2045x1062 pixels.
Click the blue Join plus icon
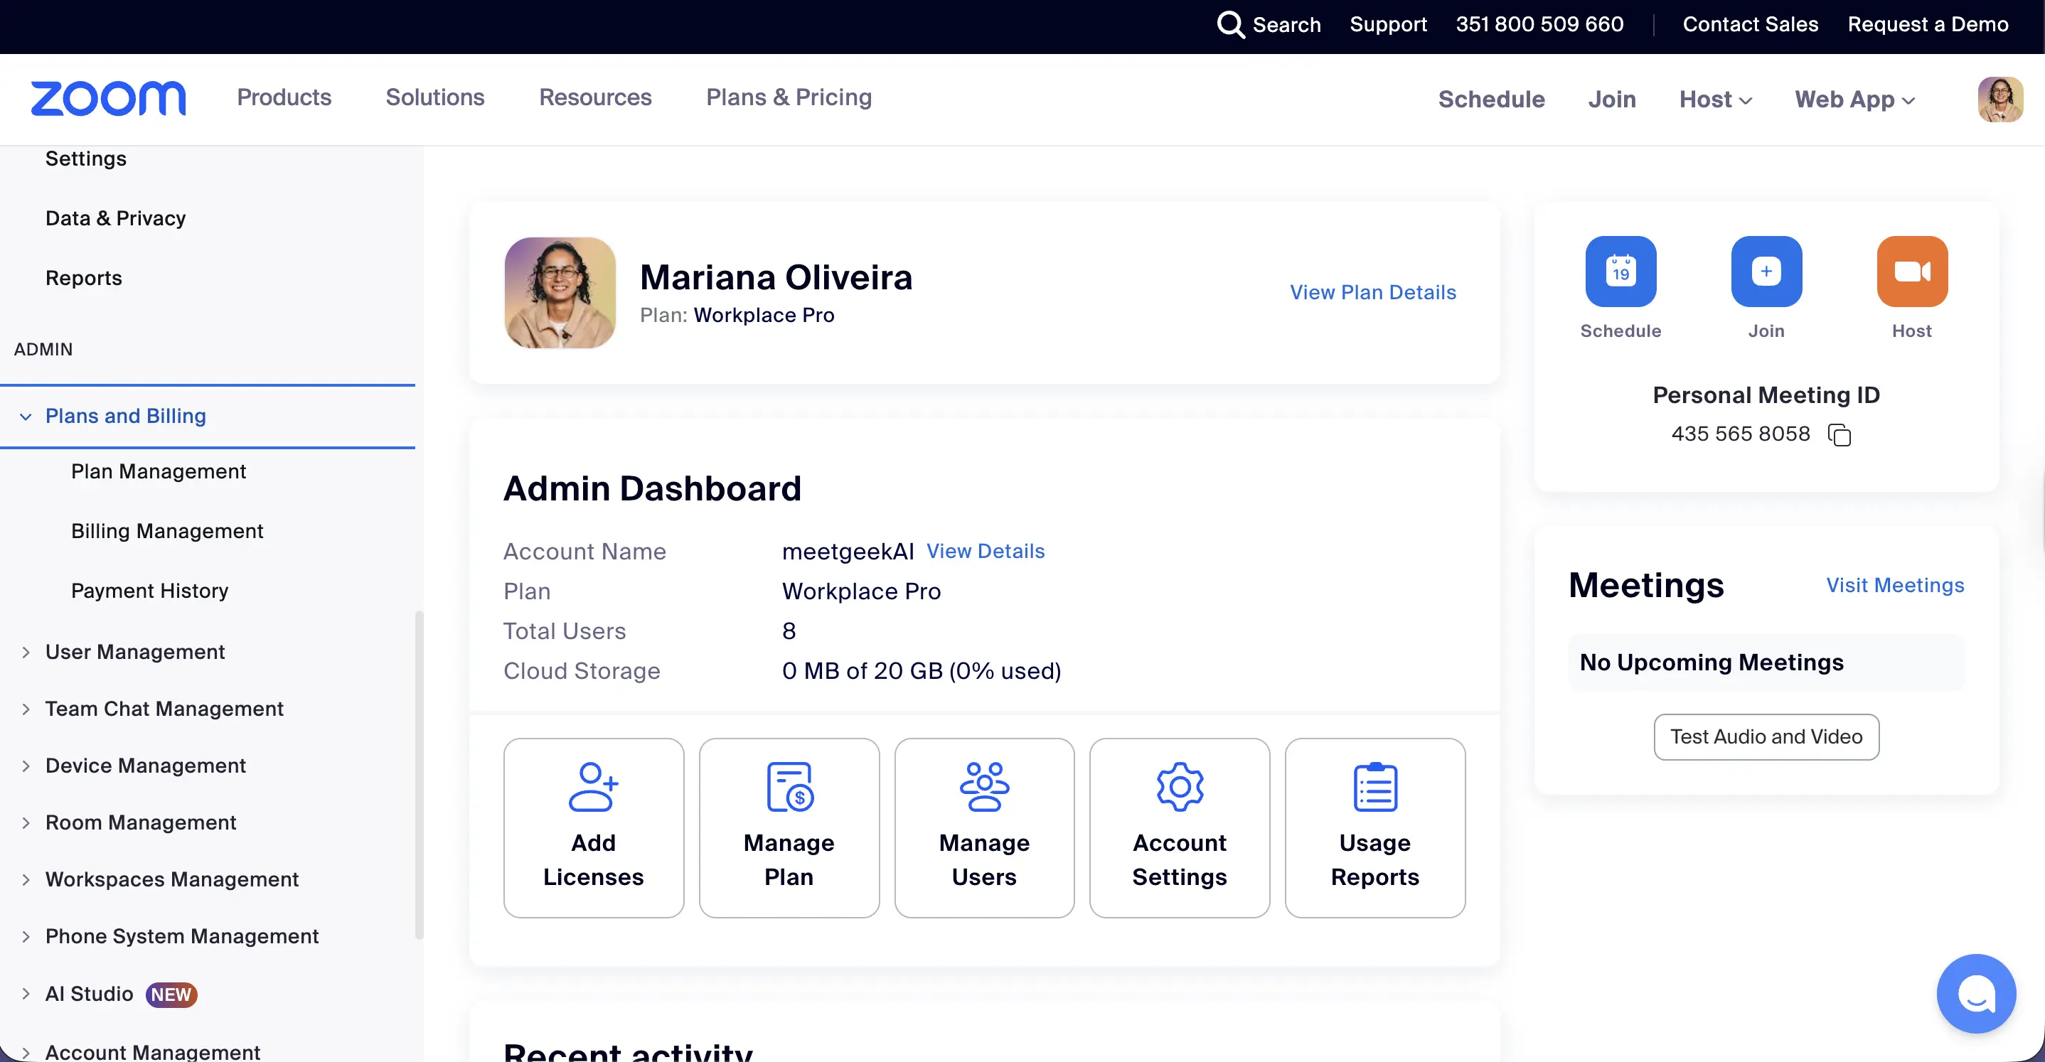1766,272
